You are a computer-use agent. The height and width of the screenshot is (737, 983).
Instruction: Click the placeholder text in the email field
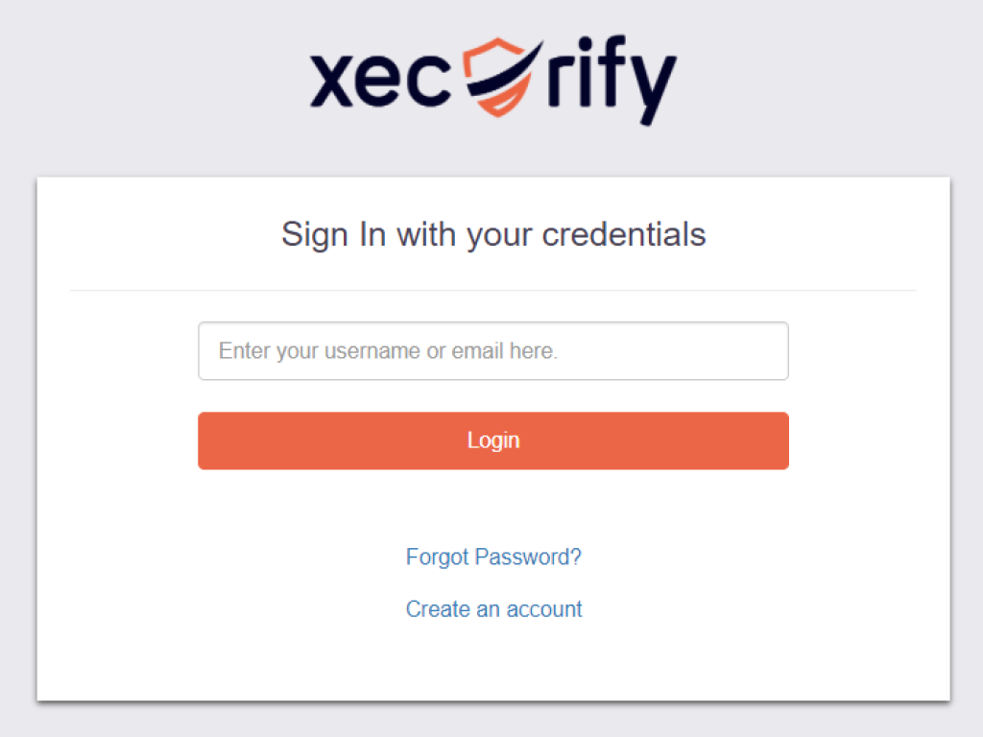388,351
